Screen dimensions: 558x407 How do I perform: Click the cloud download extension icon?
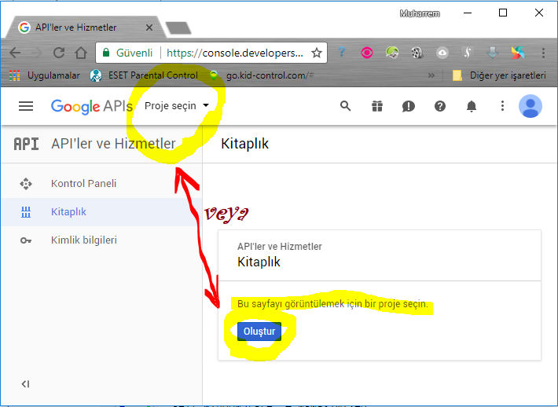tap(442, 53)
